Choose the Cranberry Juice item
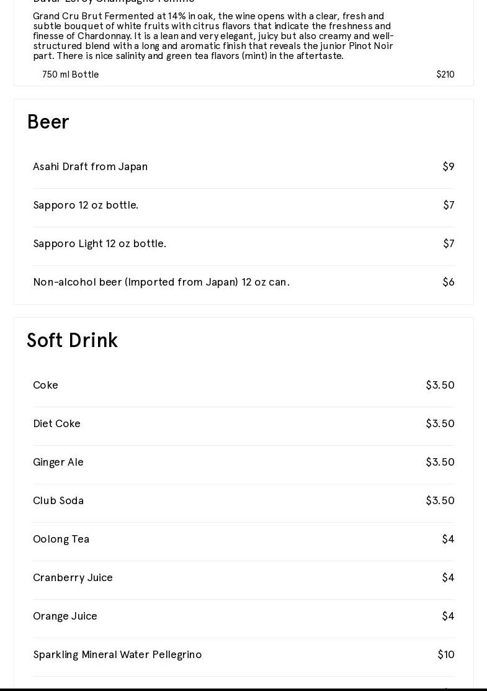 click(x=73, y=577)
